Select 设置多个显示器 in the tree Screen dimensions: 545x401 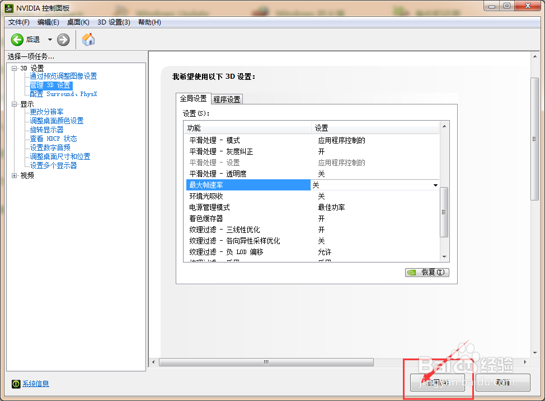pos(53,165)
